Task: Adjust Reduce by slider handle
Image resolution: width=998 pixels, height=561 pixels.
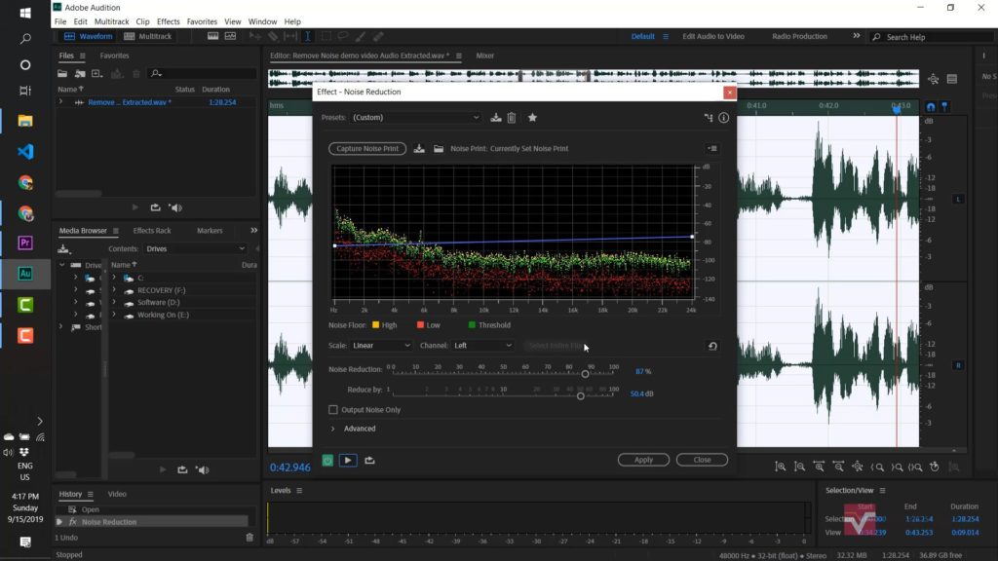Action: (x=581, y=396)
